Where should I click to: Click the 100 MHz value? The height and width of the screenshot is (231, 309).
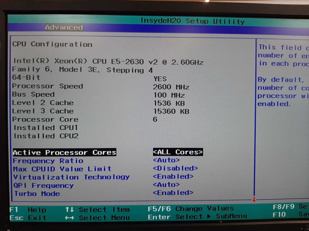tap(169, 95)
